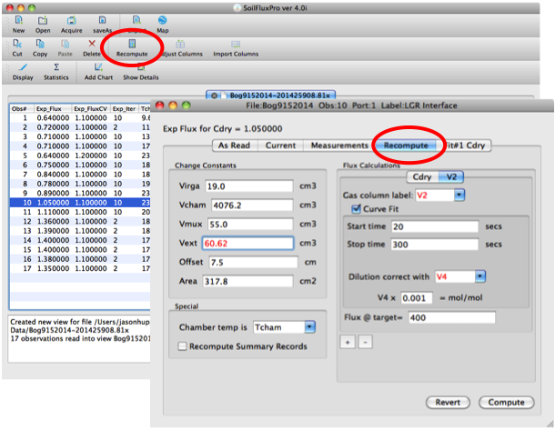The image size is (555, 431).
Task: Select the Recompute tab in details window
Action: [x=406, y=145]
